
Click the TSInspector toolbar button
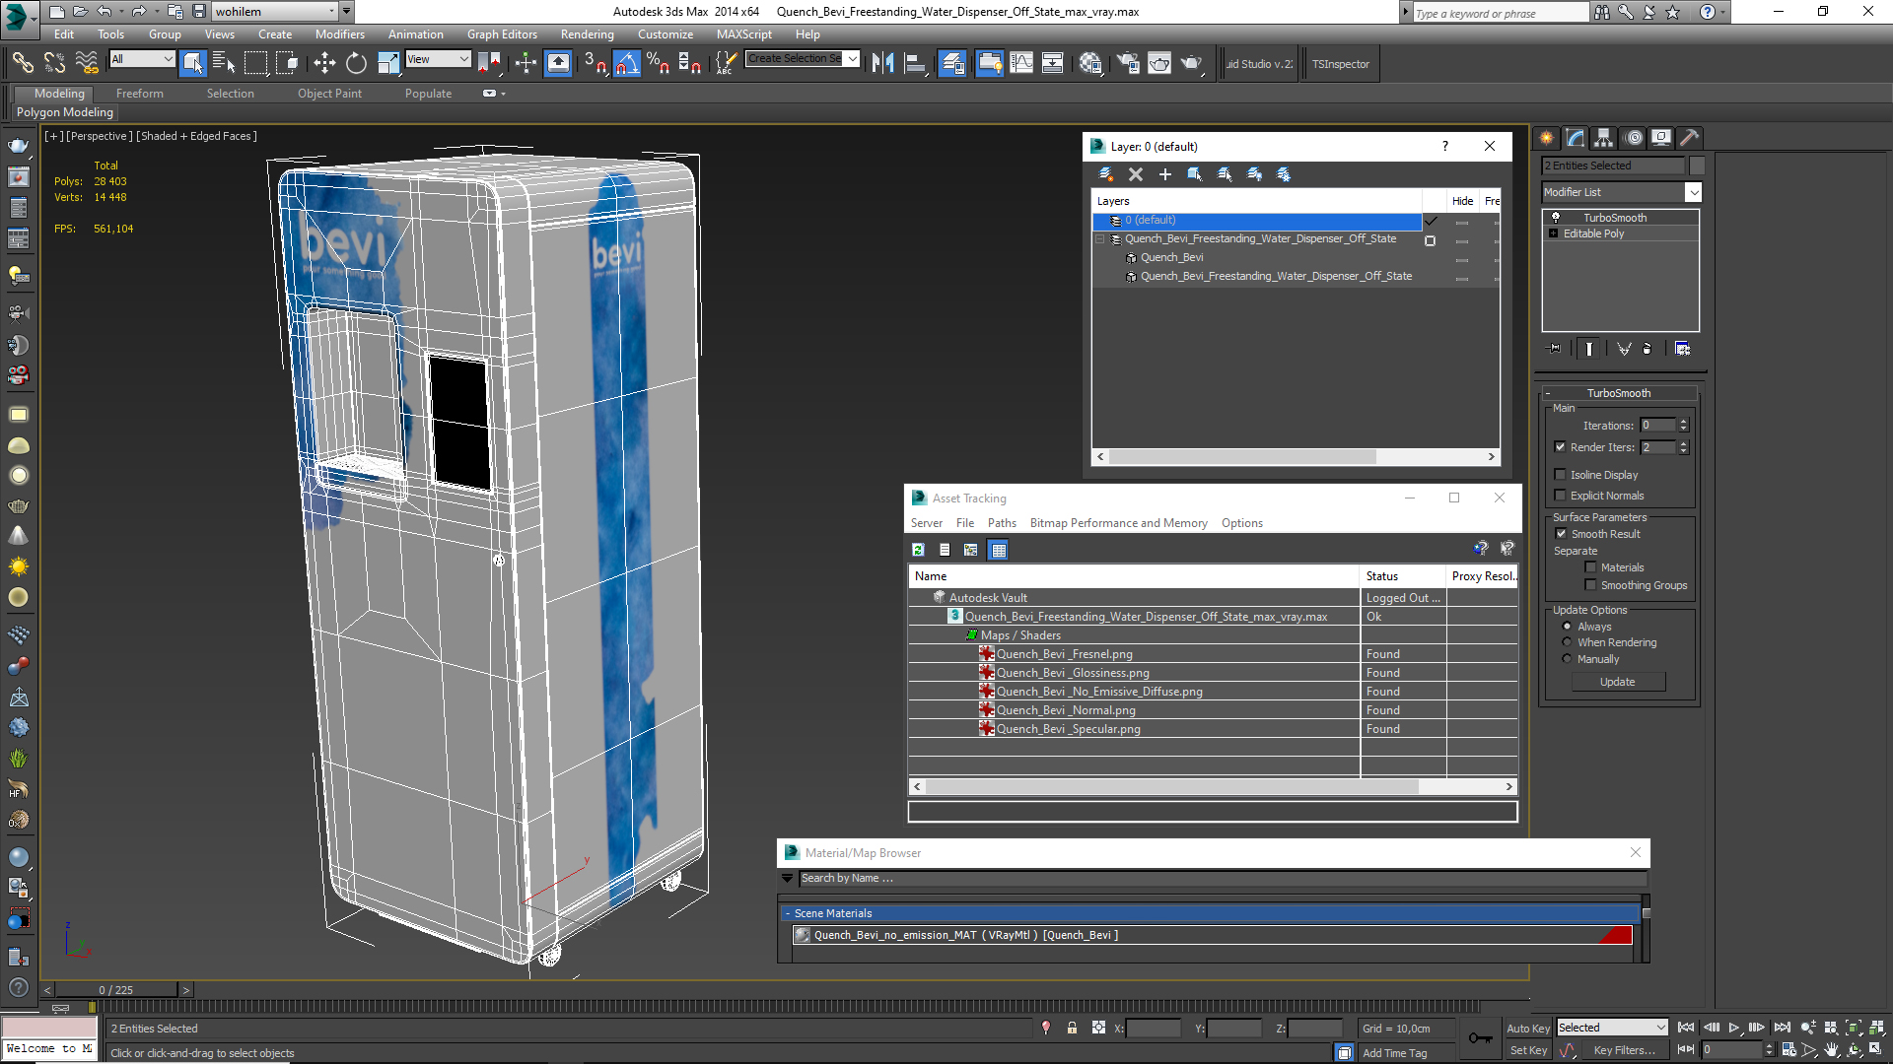[1341, 64]
